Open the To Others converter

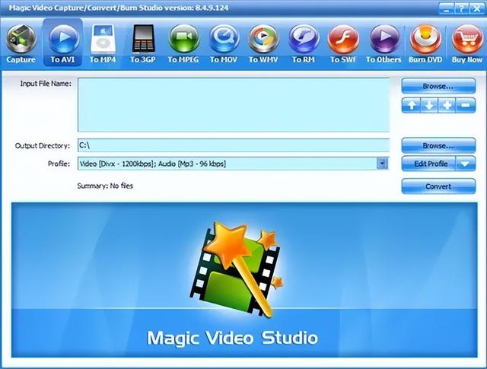pyautogui.click(x=384, y=43)
